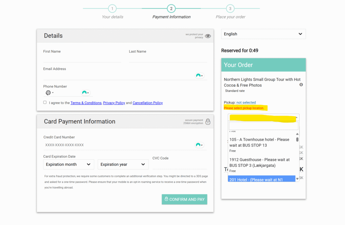
Task: Expand the Expiration month dropdown
Action: 68,164
